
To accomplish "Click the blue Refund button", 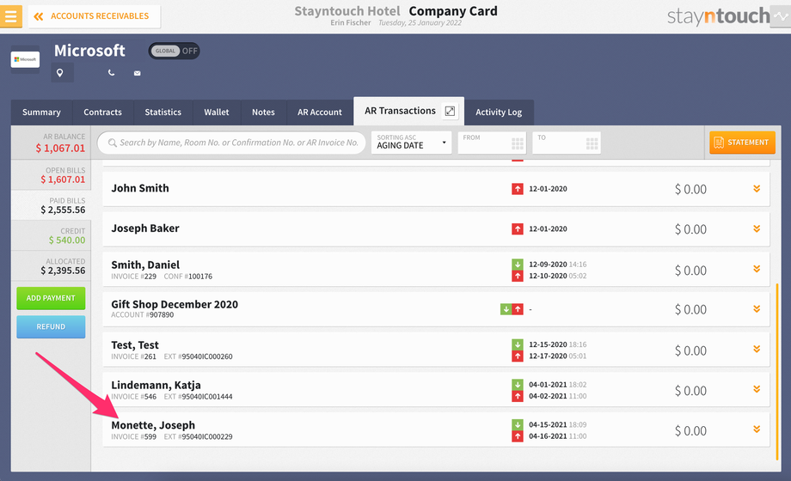I will click(51, 326).
